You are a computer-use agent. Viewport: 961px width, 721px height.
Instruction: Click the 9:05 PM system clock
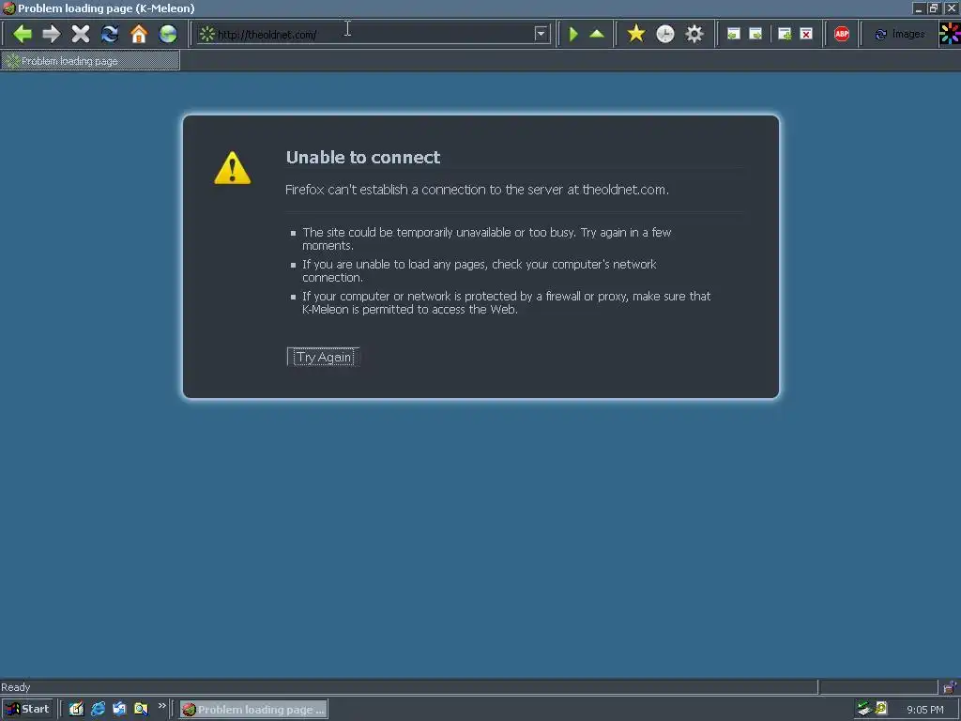click(x=924, y=710)
